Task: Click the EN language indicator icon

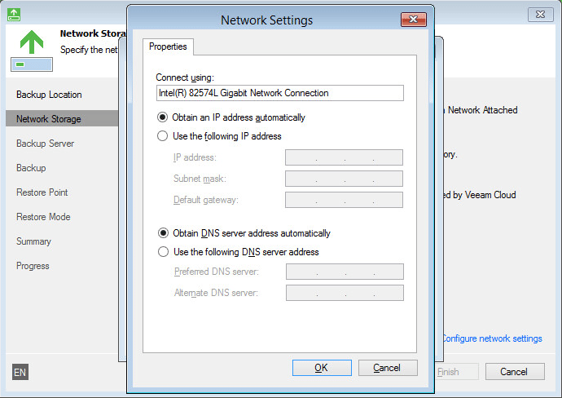Action: click(x=20, y=372)
